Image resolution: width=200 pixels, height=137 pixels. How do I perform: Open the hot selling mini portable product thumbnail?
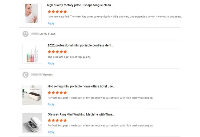coord(32,95)
